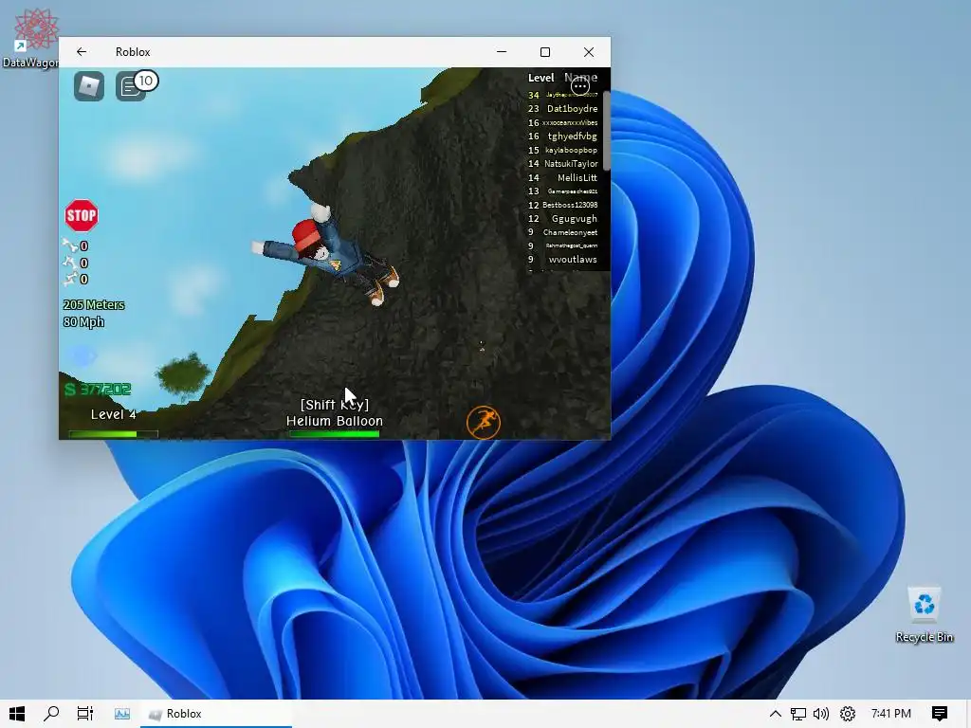Click the 80 Mph speed readout
This screenshot has width=971, height=728.
coord(83,322)
